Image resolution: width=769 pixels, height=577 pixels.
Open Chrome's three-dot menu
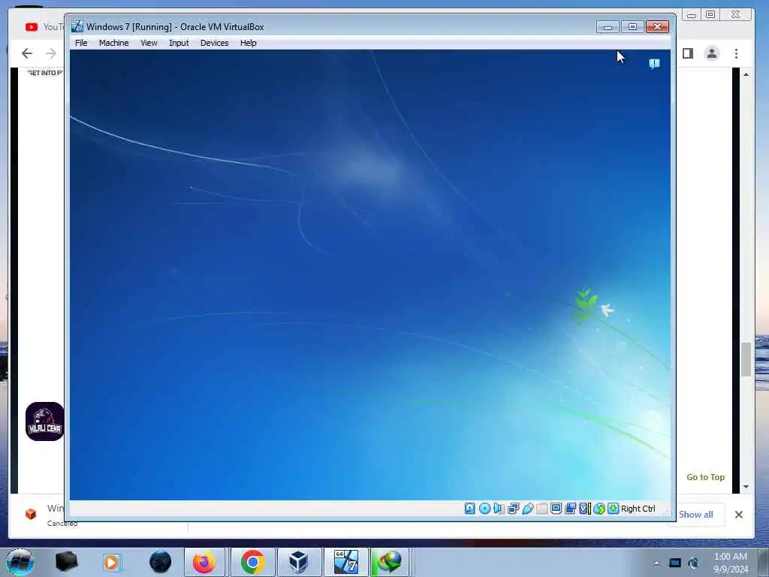pos(736,53)
